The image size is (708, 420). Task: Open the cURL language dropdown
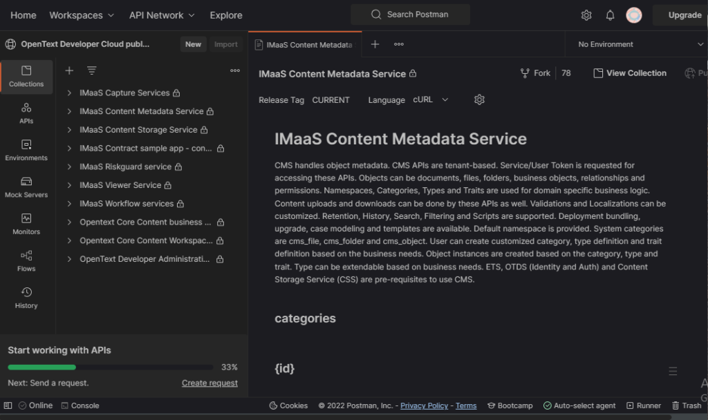pos(431,99)
